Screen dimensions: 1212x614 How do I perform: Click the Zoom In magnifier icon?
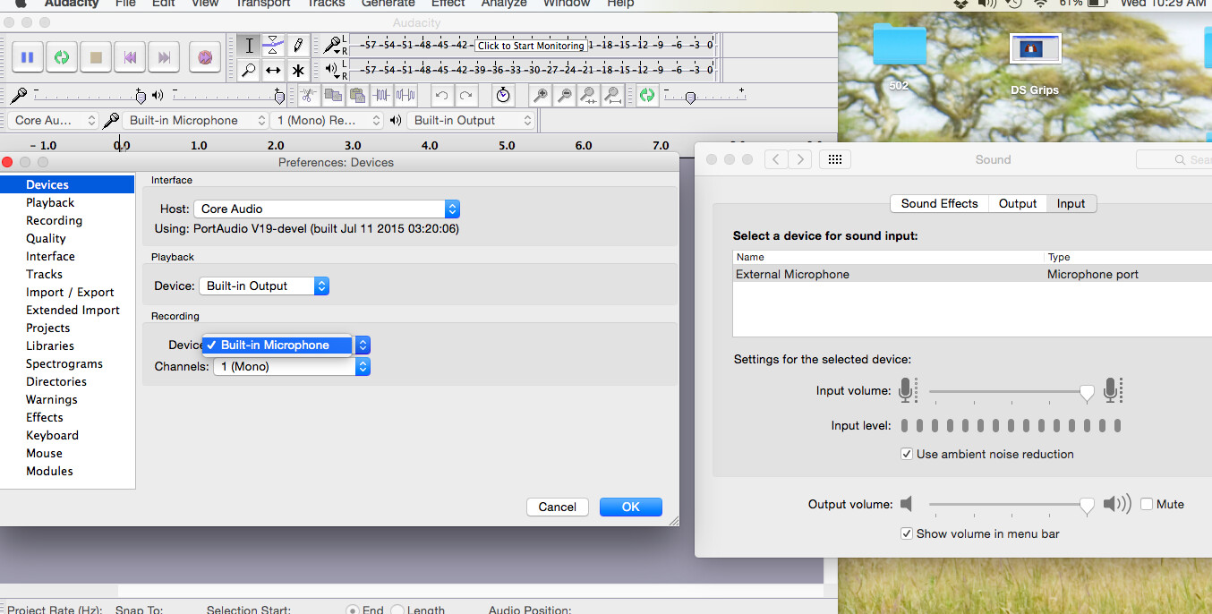[540, 95]
